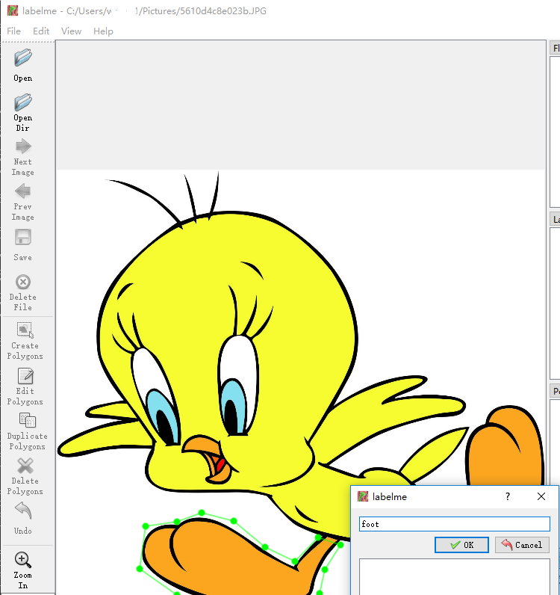Click the dialog help question mark
The image size is (560, 595).
(508, 496)
